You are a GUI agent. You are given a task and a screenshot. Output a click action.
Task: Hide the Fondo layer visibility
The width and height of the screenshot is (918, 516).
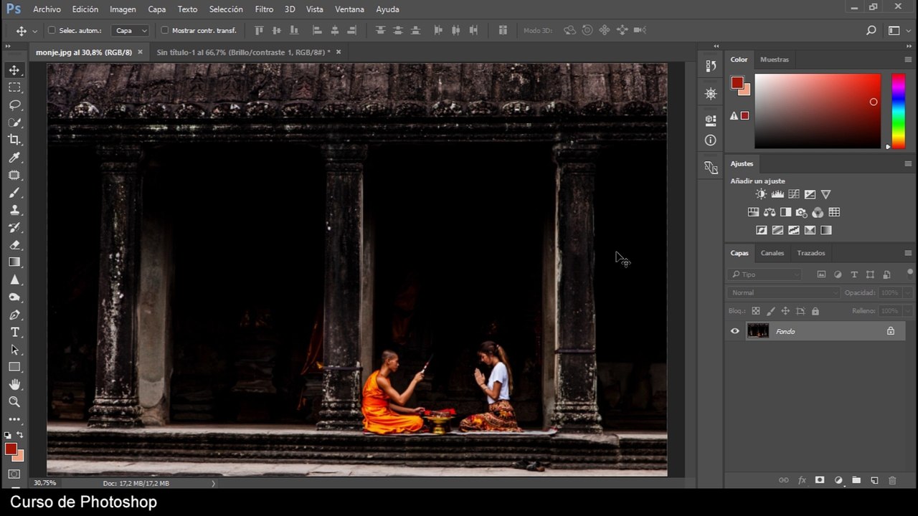click(734, 331)
